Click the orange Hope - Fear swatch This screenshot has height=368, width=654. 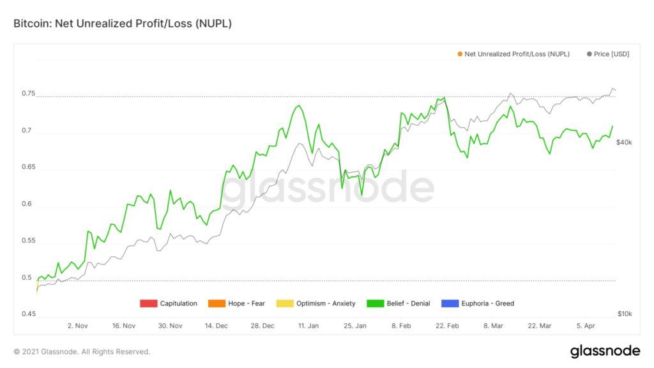[217, 303]
